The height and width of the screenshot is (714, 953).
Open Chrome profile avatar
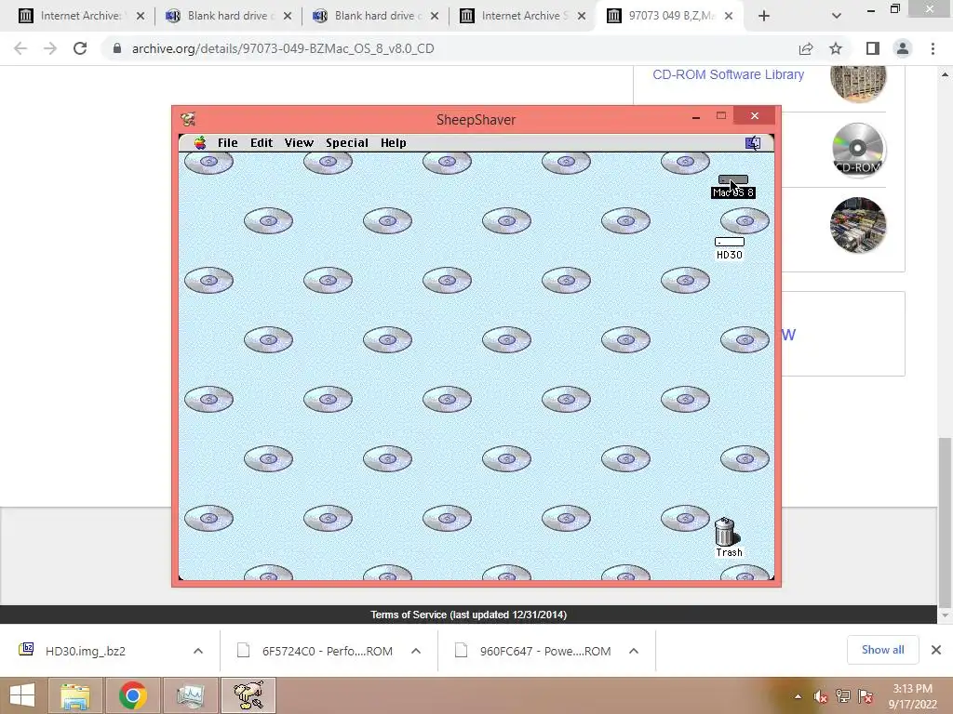(903, 48)
